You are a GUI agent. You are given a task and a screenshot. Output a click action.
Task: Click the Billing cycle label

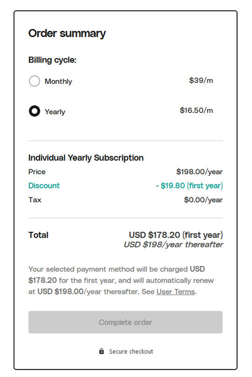[53, 60]
